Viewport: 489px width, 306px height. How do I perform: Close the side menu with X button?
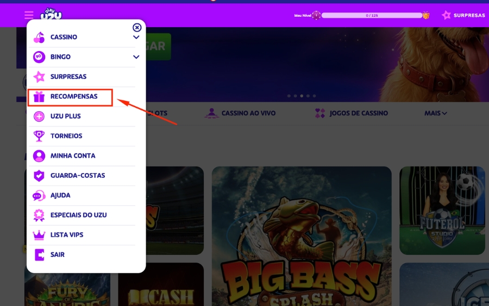[x=137, y=27]
